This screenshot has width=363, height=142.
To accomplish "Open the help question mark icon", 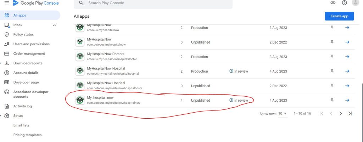I will [344, 3].
